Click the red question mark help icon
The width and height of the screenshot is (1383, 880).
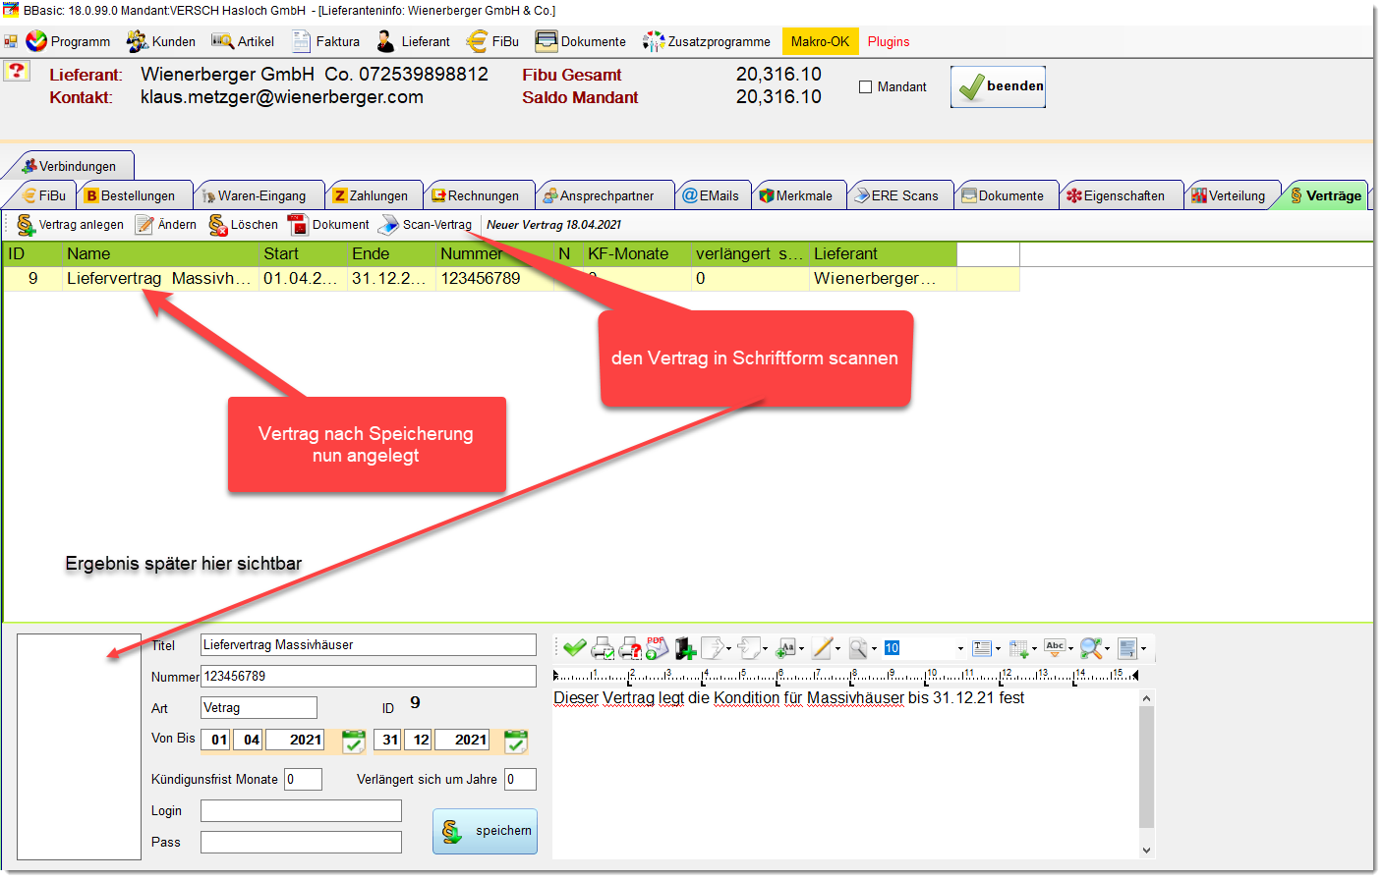[16, 71]
